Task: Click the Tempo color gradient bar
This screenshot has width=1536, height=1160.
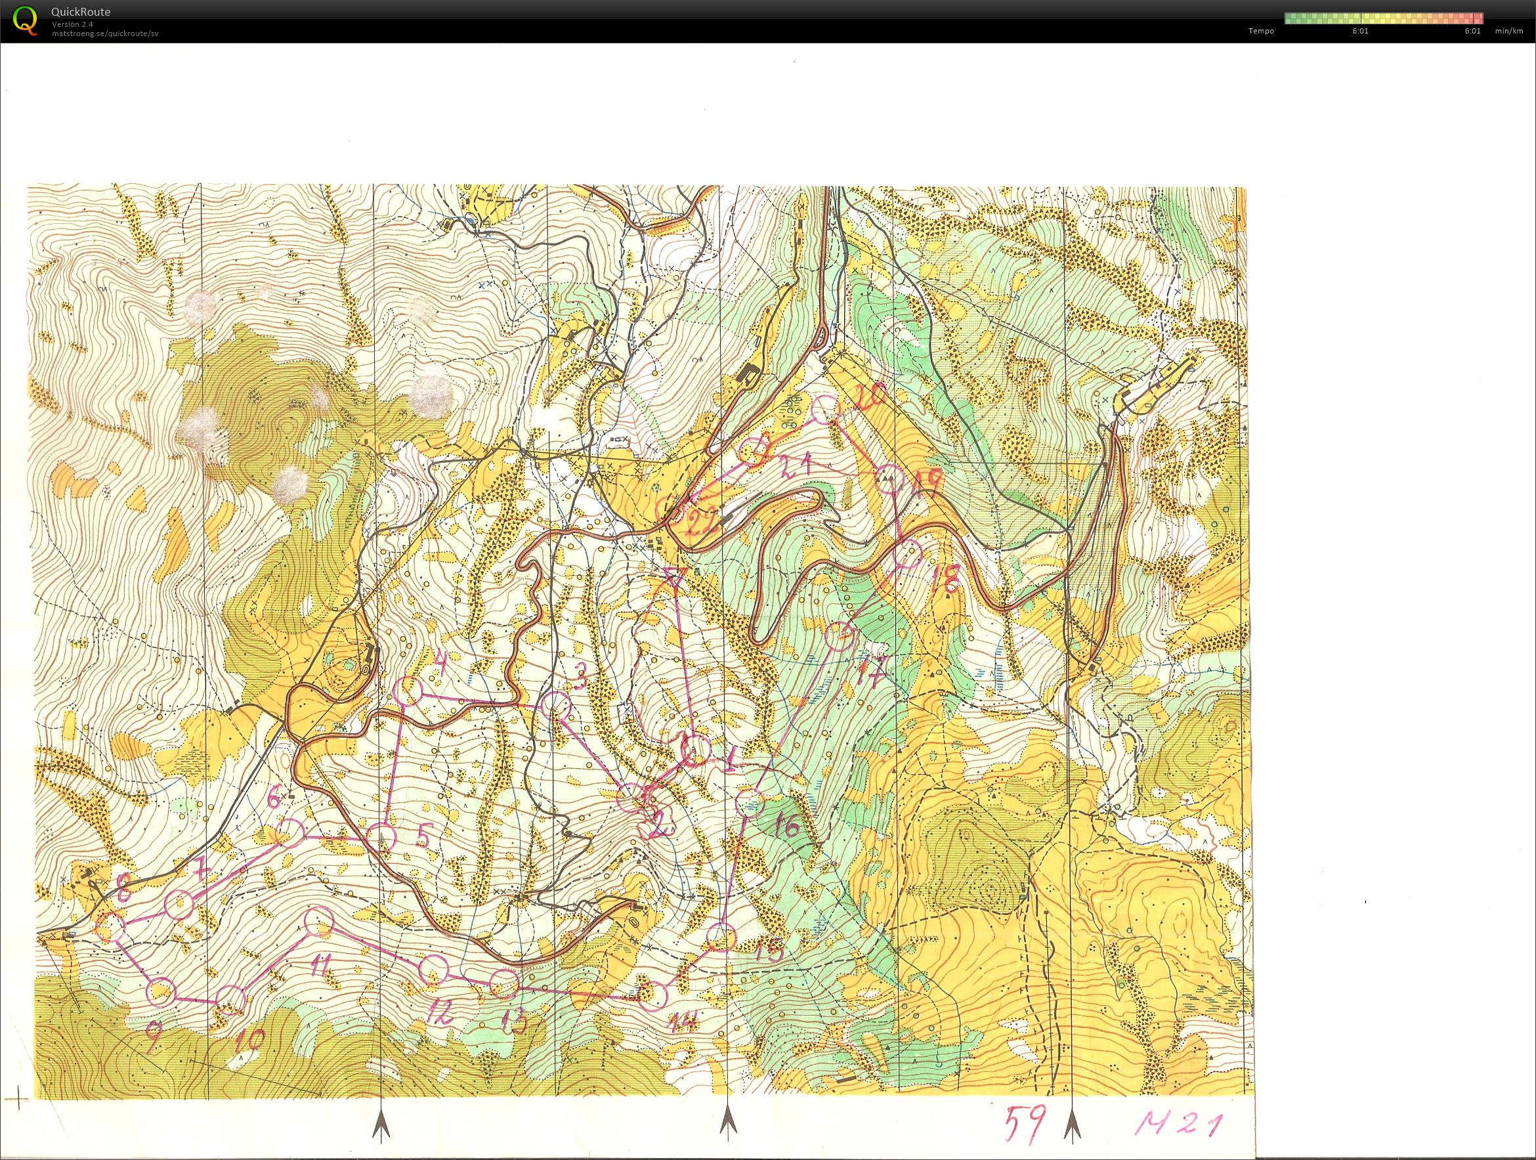Action: 1383,18
